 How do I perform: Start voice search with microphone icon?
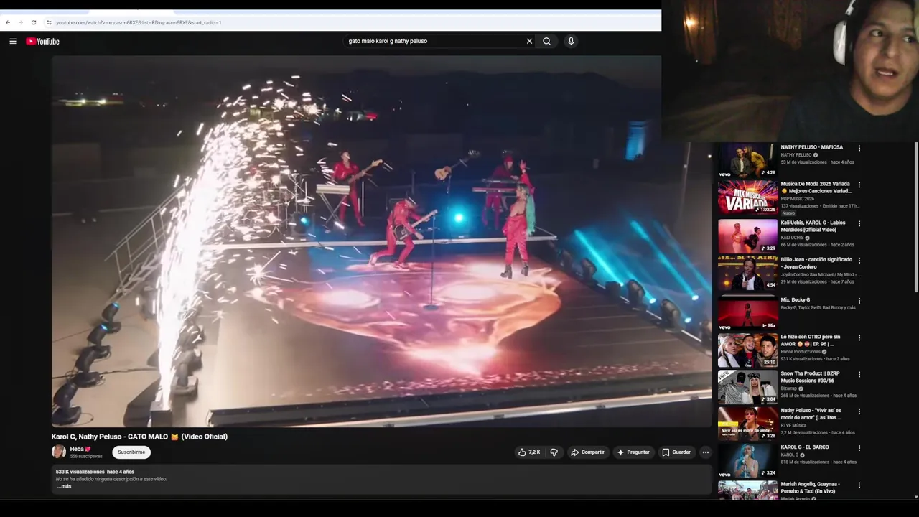click(x=571, y=41)
